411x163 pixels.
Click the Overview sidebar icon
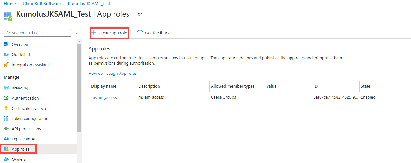click(6, 44)
